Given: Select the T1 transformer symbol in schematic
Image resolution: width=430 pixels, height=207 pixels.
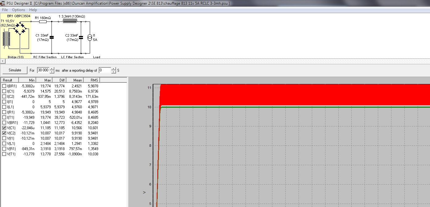Looking at the screenshot, I should tap(6, 39).
